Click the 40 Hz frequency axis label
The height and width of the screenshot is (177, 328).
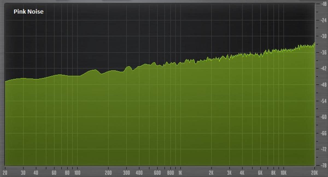[x=36, y=173]
